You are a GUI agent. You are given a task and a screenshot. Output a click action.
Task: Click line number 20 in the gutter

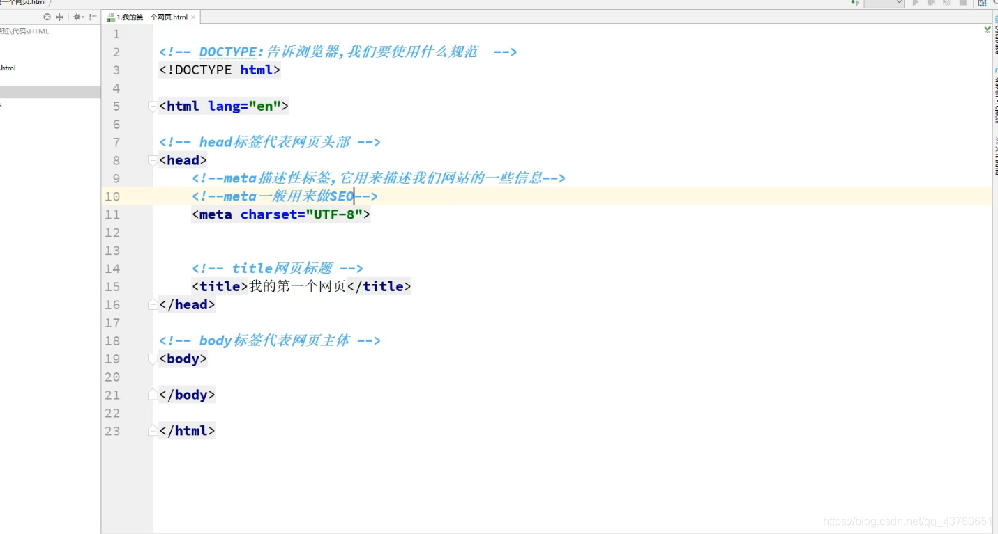(112, 377)
